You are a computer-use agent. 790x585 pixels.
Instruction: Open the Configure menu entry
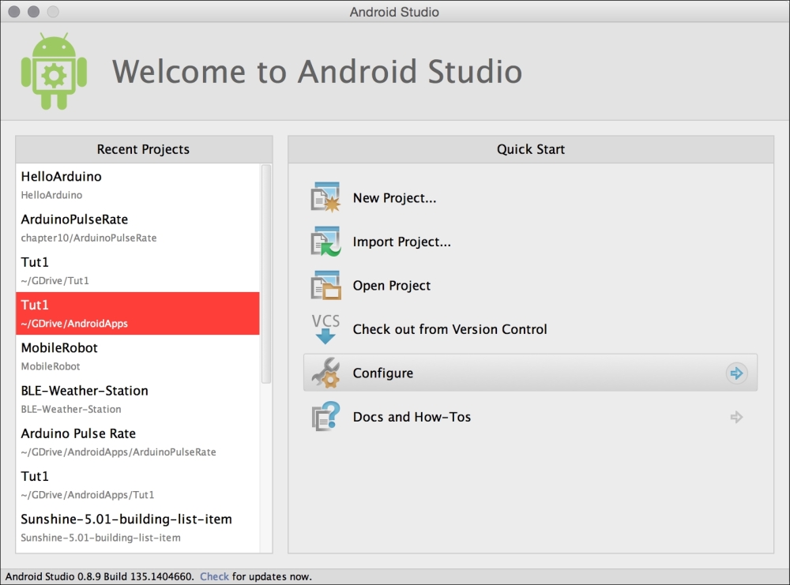coord(530,373)
